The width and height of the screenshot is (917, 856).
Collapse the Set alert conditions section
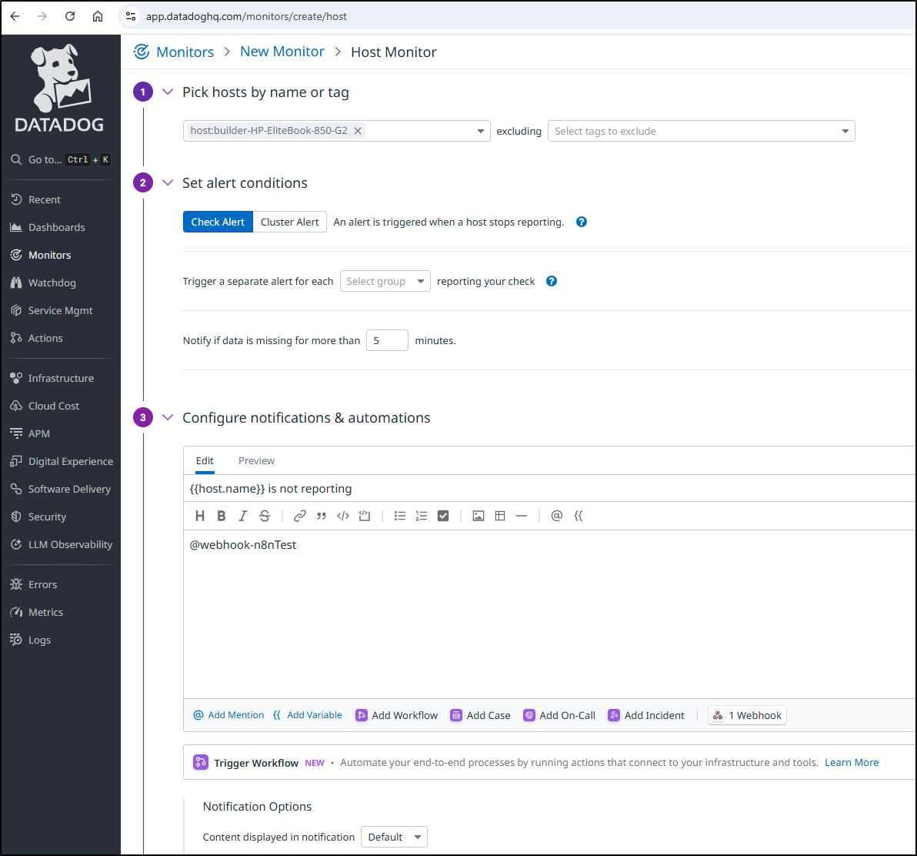(x=168, y=182)
